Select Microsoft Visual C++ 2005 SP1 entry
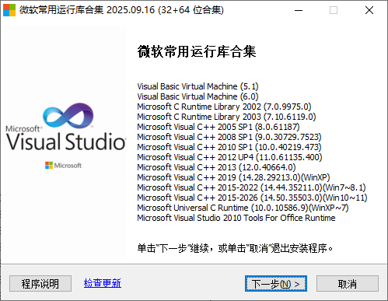 pos(218,127)
